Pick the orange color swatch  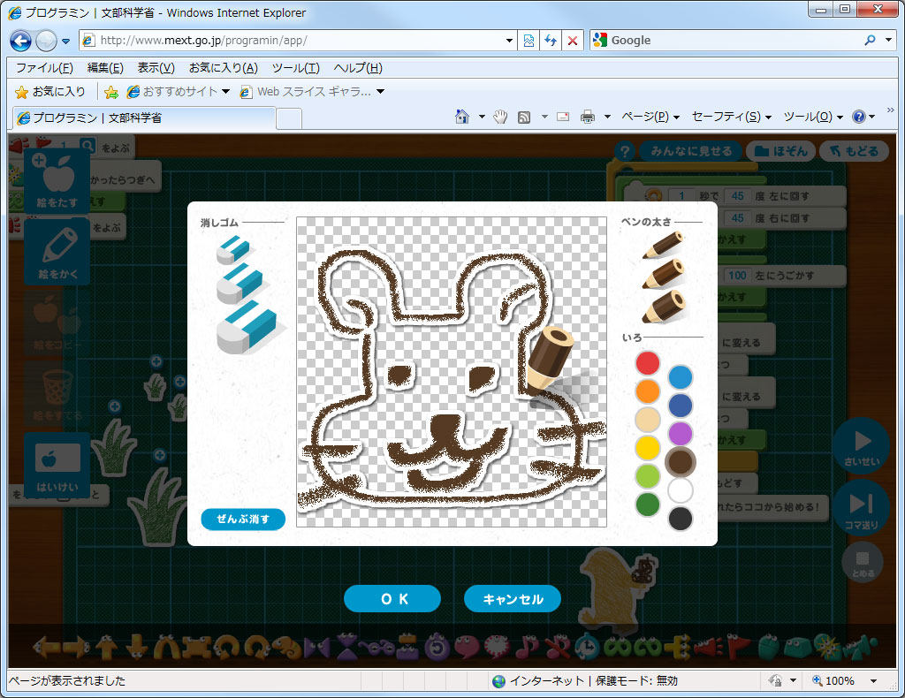[648, 391]
